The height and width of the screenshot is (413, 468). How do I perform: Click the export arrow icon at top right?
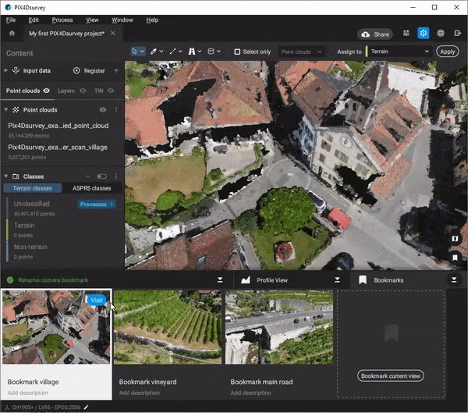[458, 33]
